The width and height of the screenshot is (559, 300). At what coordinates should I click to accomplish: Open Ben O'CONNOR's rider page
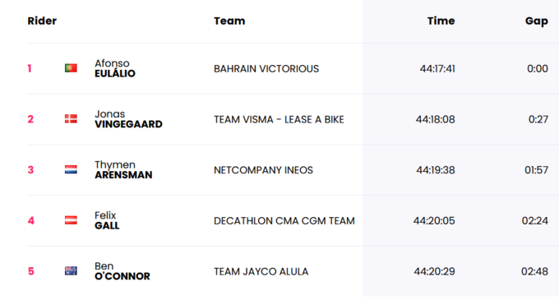tap(122, 271)
